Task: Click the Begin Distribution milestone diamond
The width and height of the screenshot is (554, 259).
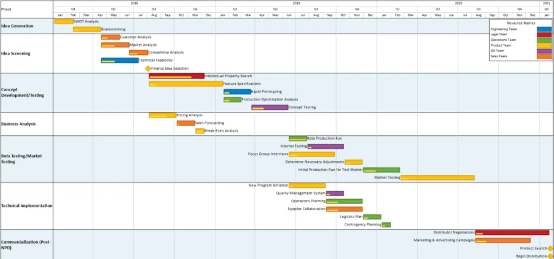Action: 550,256
